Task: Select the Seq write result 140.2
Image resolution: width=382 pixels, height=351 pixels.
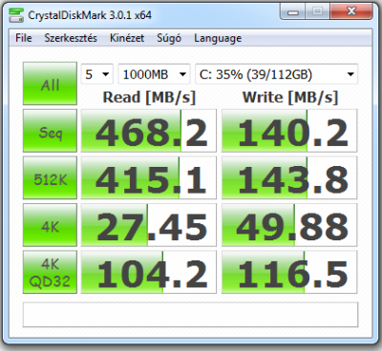Action: pos(289,131)
